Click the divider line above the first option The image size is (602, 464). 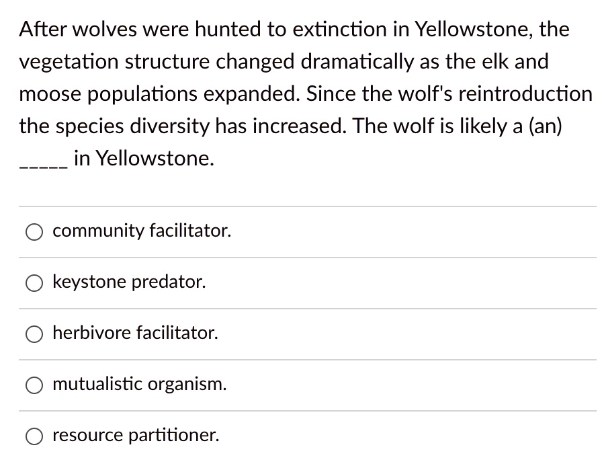tap(301, 206)
